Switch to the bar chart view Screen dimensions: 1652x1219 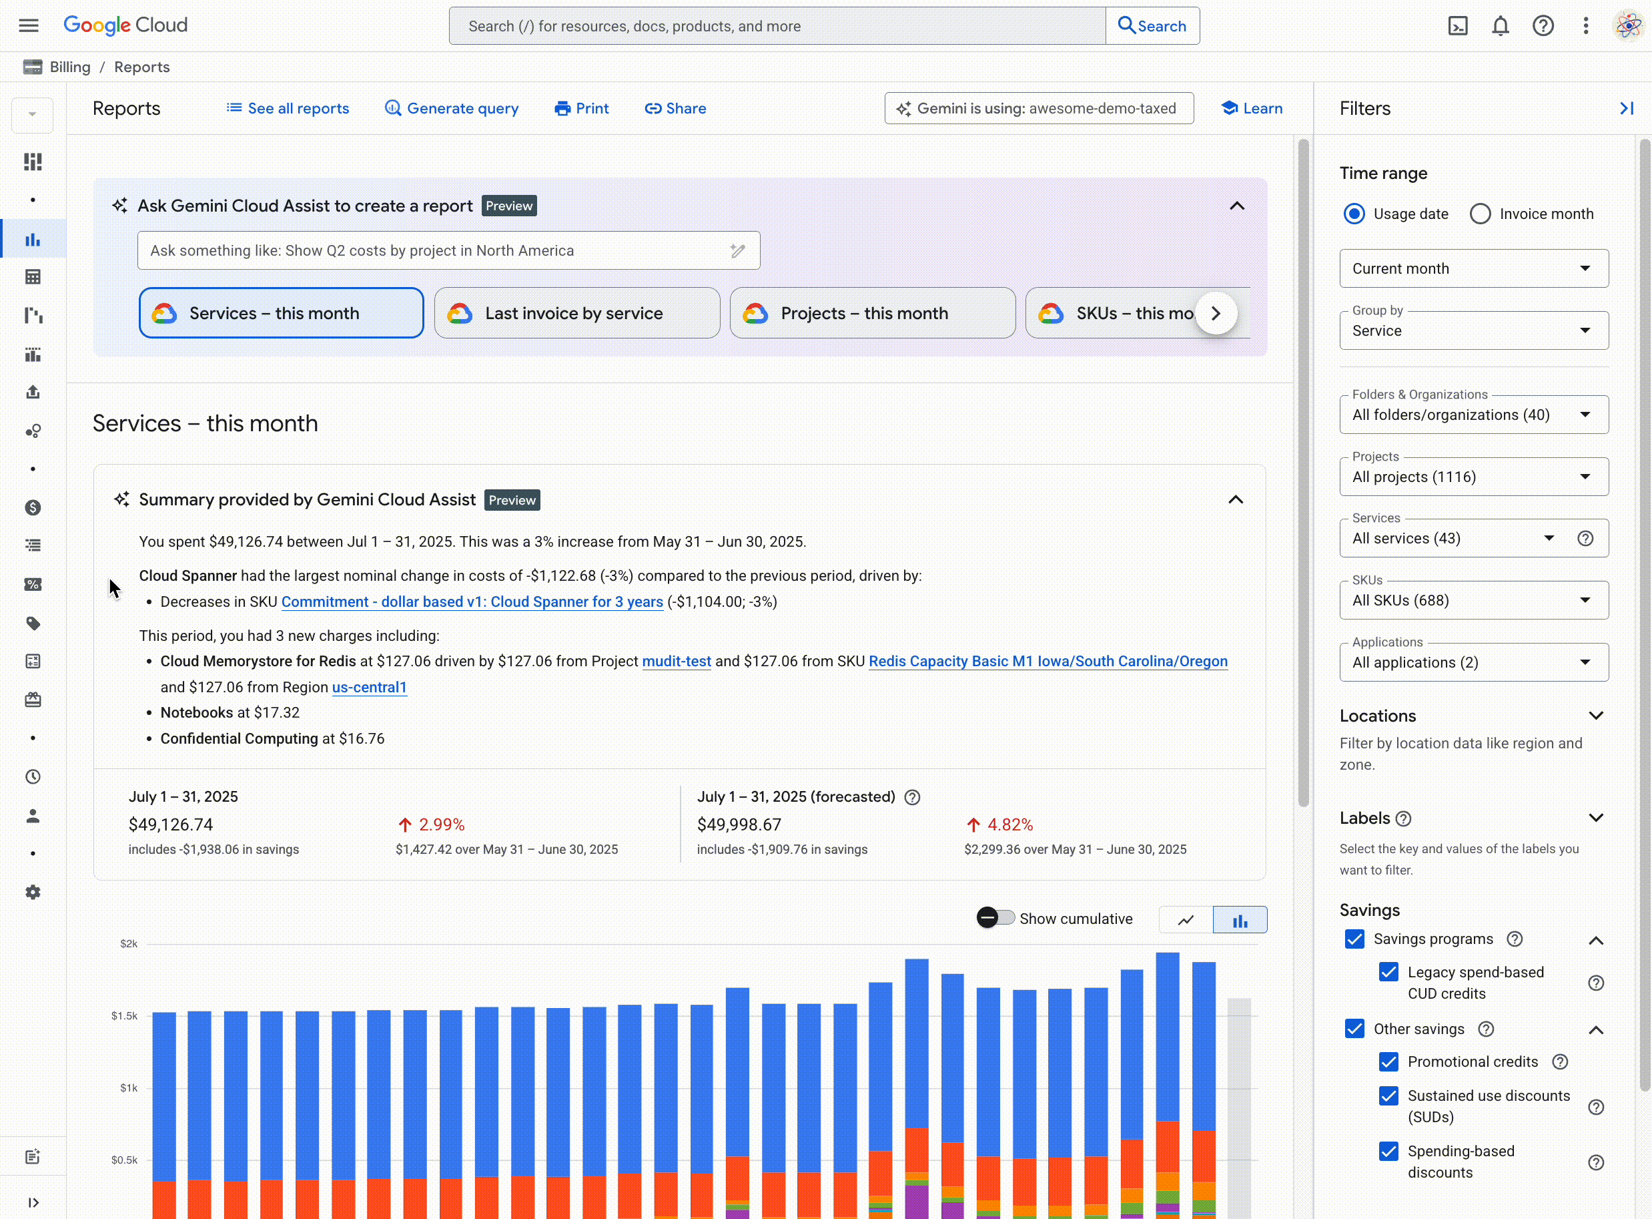point(1240,920)
